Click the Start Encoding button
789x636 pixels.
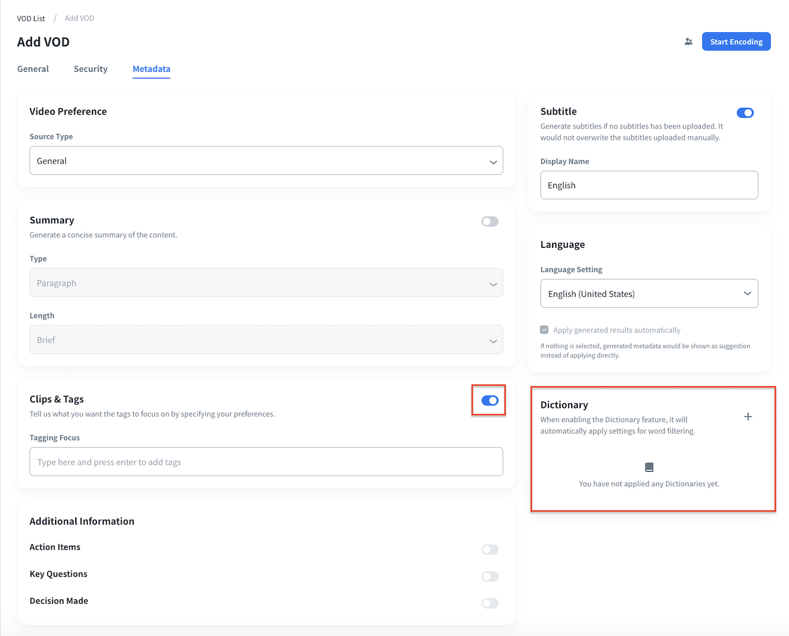pyautogui.click(x=736, y=42)
